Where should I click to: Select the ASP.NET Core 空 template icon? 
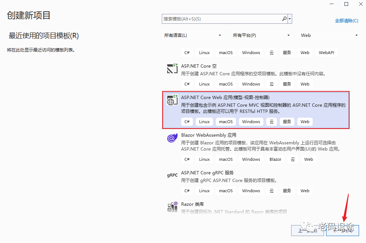[172, 68]
